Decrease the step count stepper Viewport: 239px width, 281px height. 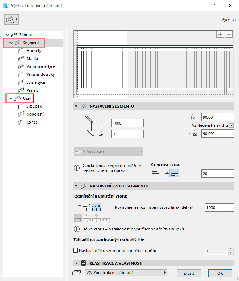231,253
